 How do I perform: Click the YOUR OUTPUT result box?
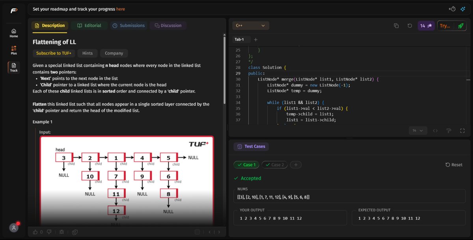click(290, 218)
